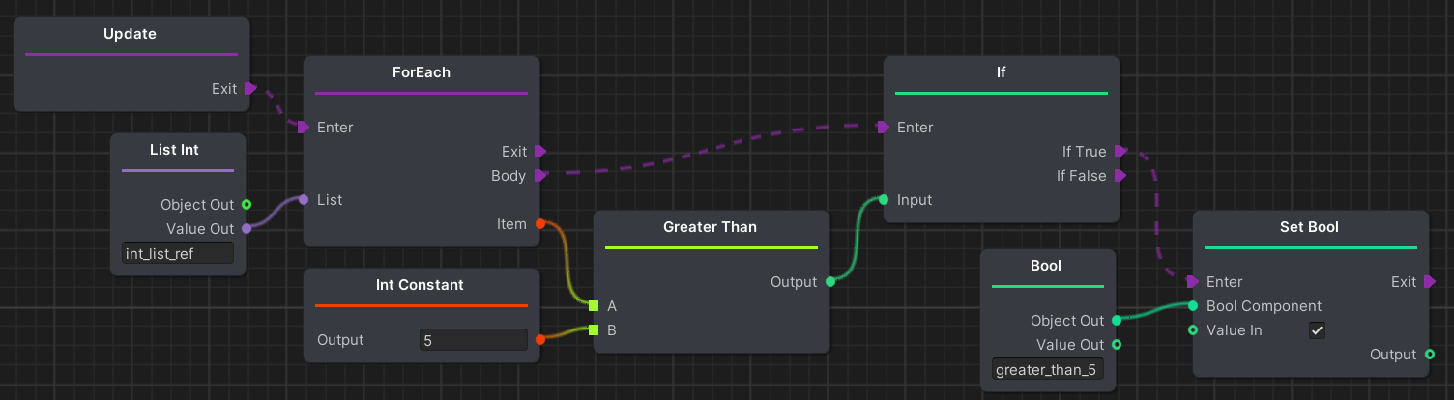Toggle the Value In checkbox
The image size is (1454, 400).
pos(1317,330)
